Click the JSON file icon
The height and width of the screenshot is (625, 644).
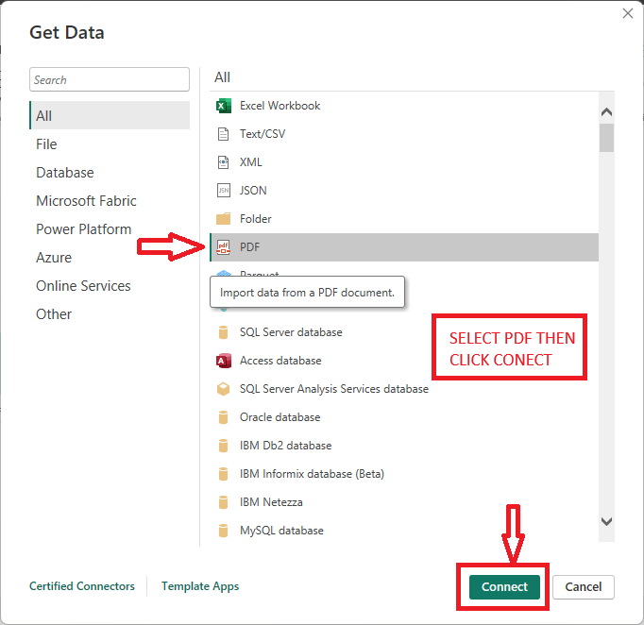(x=224, y=191)
